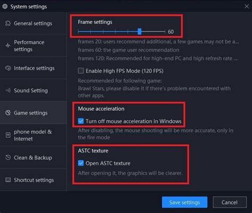
Task: Click the Clean & Backup clock icon
Action: 8,157
